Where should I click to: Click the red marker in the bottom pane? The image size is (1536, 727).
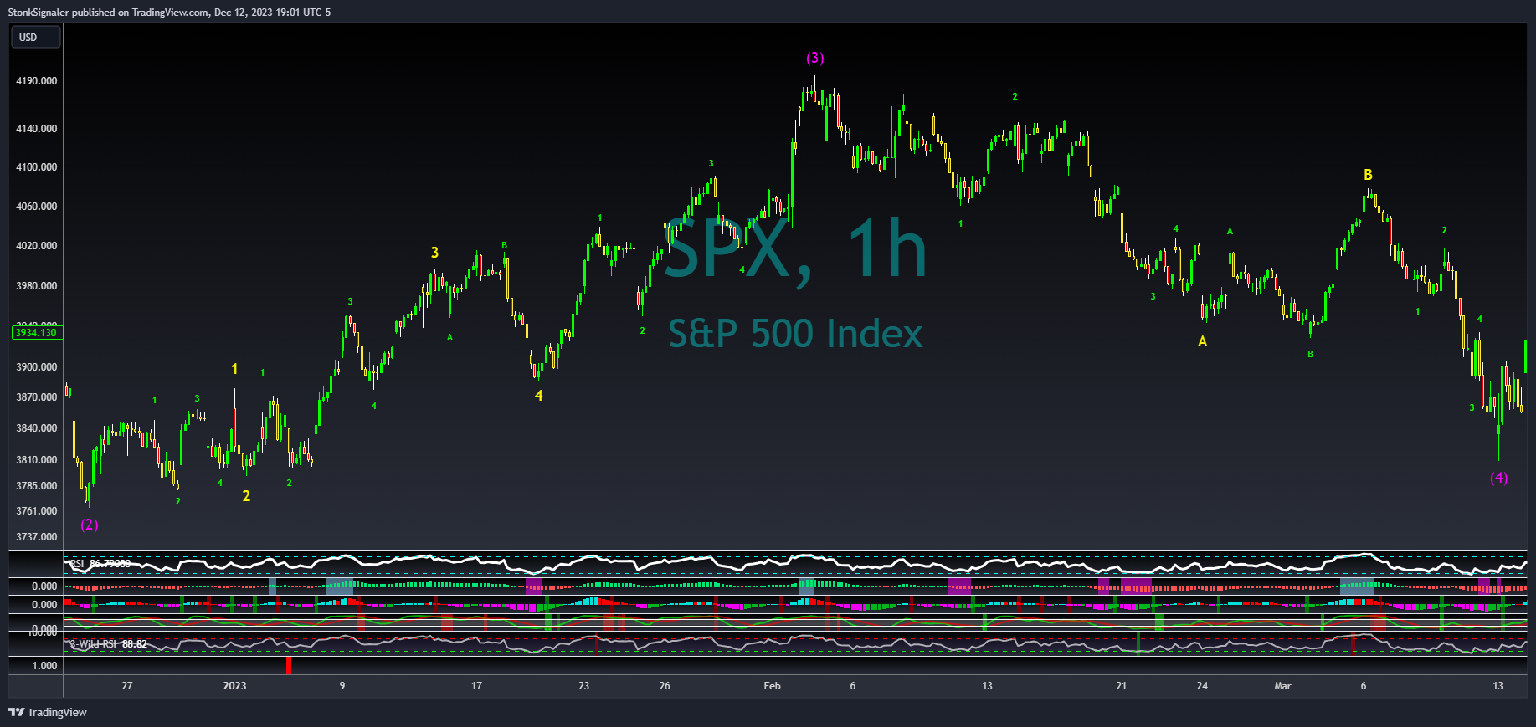tap(289, 666)
